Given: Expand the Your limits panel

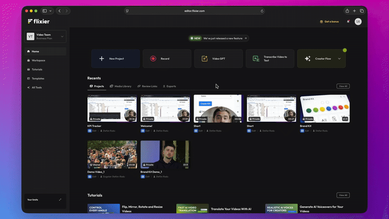Looking at the screenshot, I should [60, 200].
